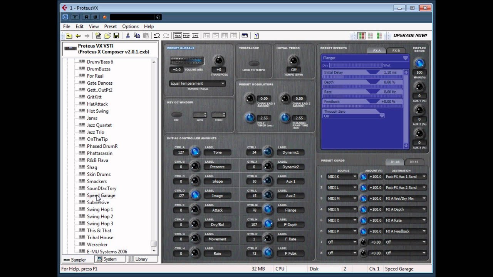Viewport: 493px width, 277px height.
Task: Toggle the Key CC Window ON button
Action: (176, 115)
